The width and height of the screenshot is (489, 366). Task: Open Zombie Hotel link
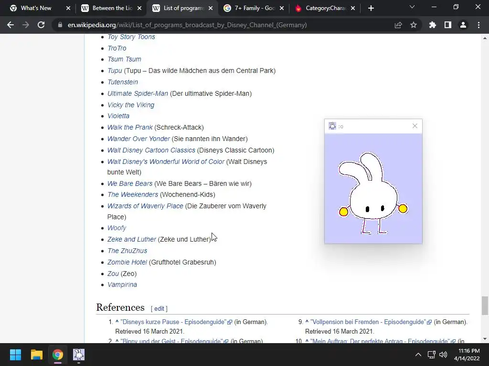coord(127,263)
